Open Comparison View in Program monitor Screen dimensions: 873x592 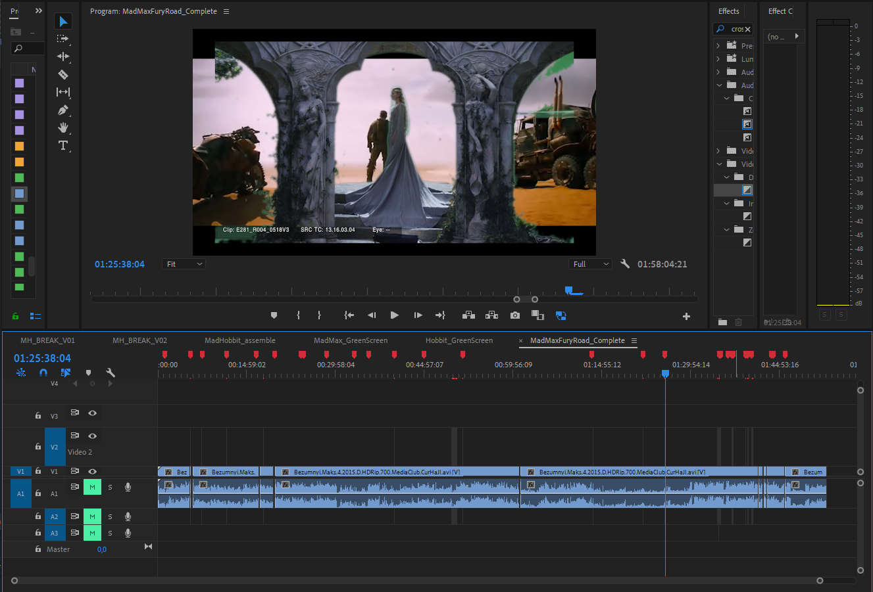click(537, 315)
